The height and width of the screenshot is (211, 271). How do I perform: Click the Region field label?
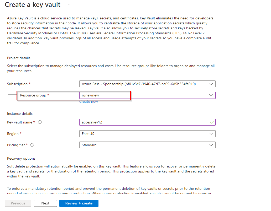13,134
